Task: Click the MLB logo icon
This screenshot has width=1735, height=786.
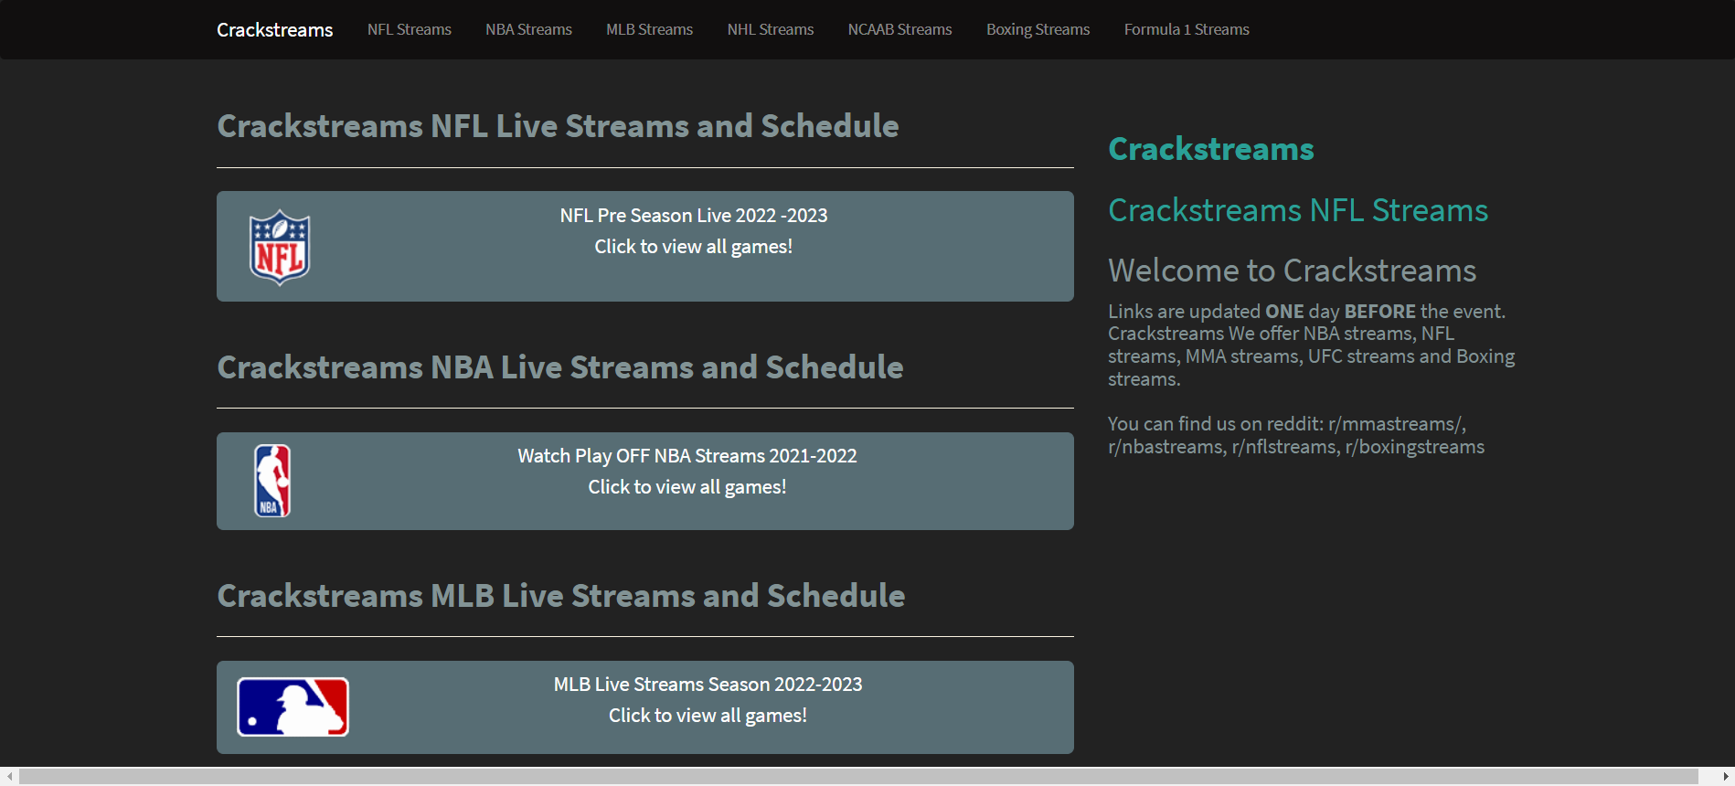Action: 293,706
